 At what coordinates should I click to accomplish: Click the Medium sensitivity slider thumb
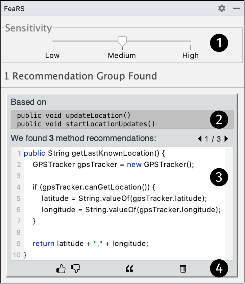pos(122,42)
